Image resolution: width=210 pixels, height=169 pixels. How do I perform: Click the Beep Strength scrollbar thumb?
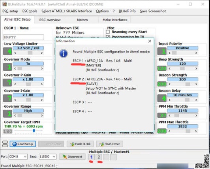pos(182,68)
